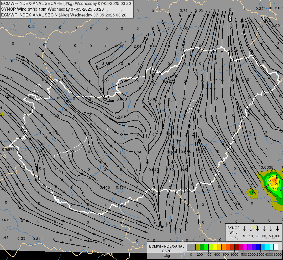Click the 6000 tick label under color bar

click(x=278, y=255)
